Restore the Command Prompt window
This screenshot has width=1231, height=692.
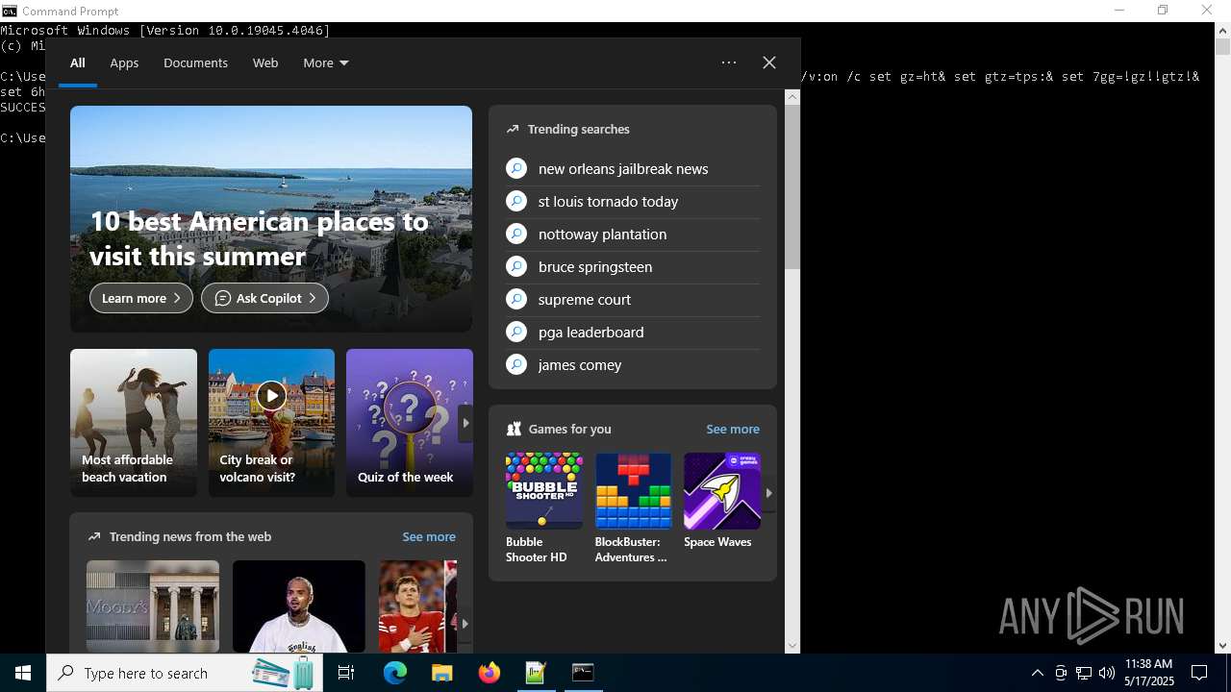click(x=1163, y=11)
